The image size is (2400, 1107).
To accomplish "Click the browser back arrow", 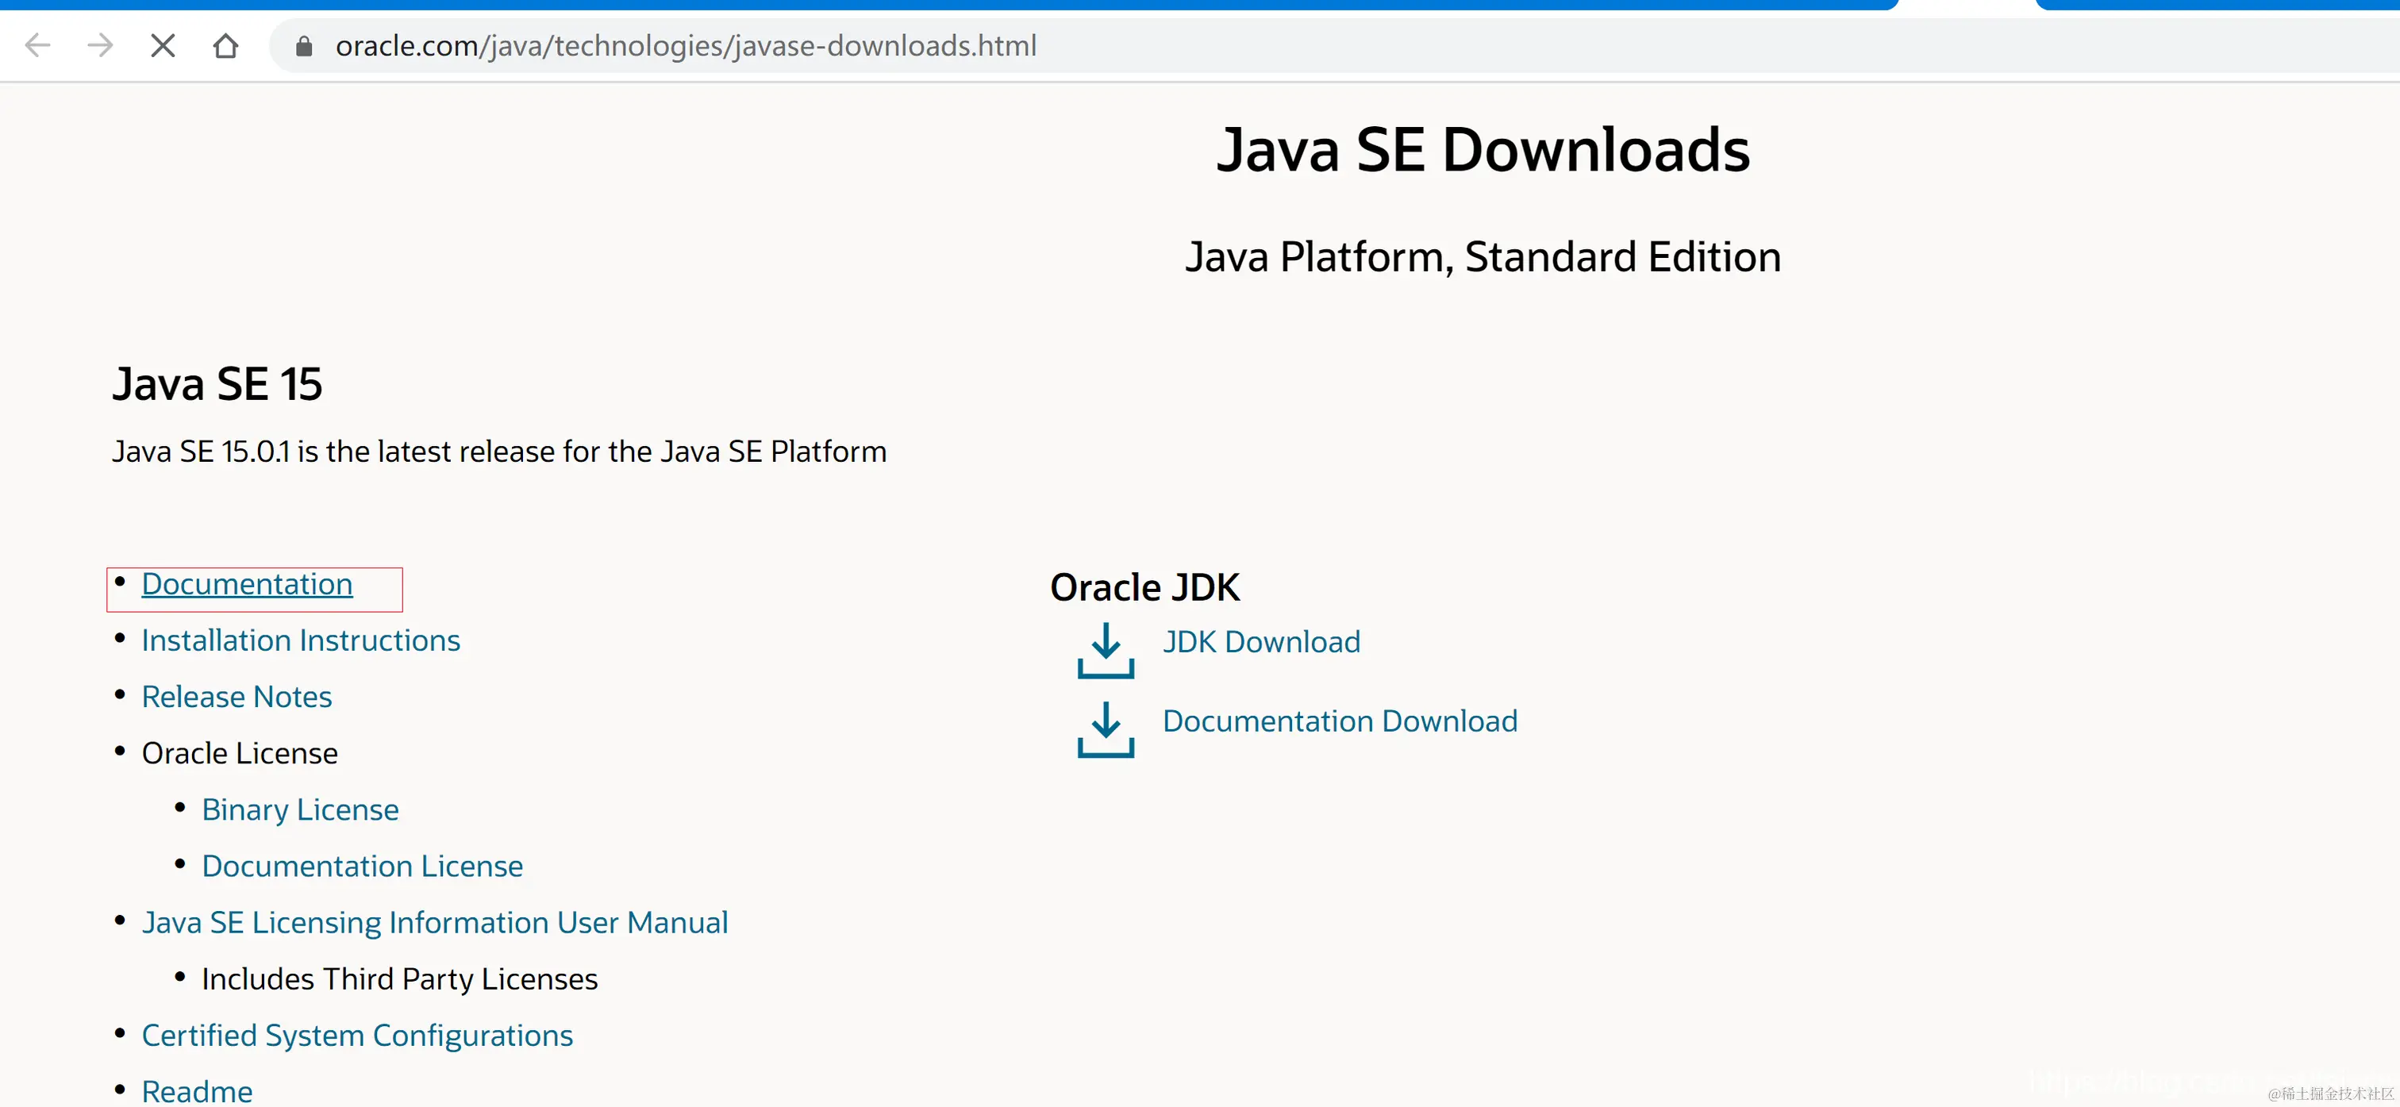I will pyautogui.click(x=37, y=44).
